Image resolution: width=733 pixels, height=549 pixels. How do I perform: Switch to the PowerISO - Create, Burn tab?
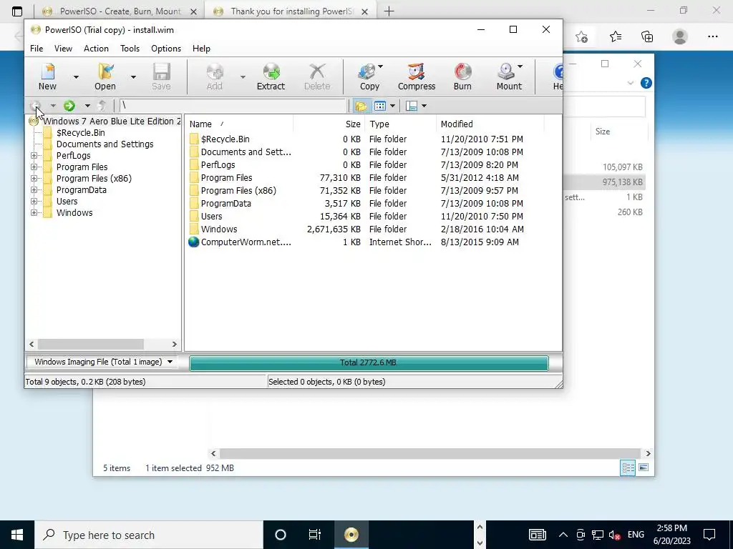click(x=120, y=11)
